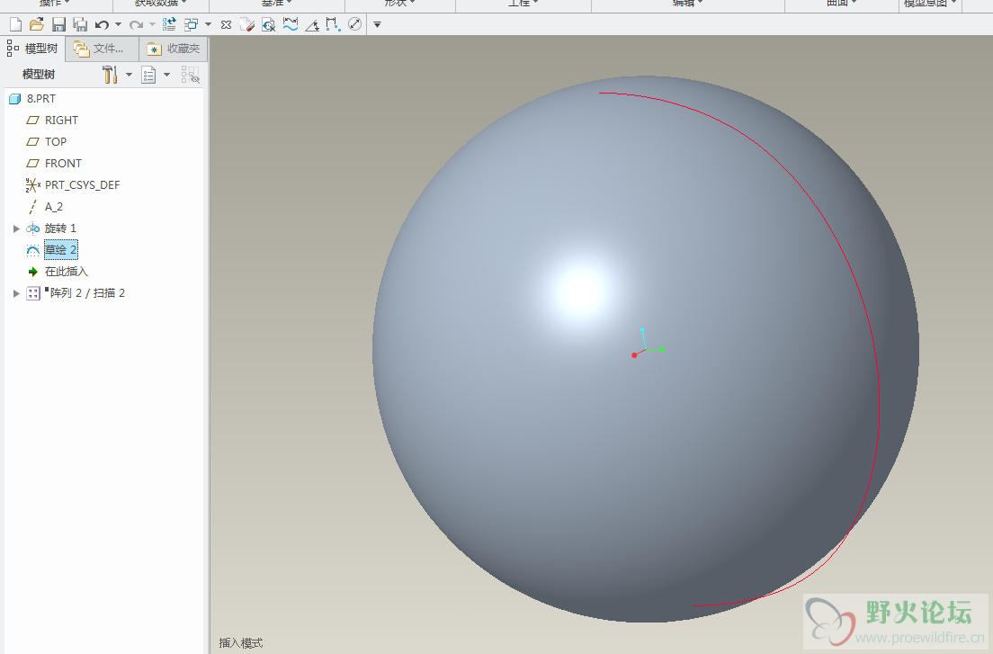The height and width of the screenshot is (654, 993).
Task: Click the close window icon in toolbar
Action: (226, 24)
